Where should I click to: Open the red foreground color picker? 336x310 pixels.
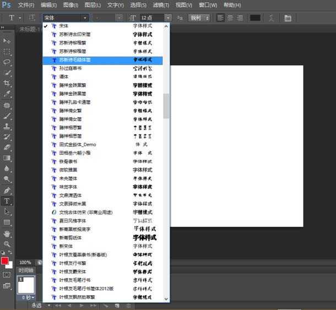[x=5, y=260]
